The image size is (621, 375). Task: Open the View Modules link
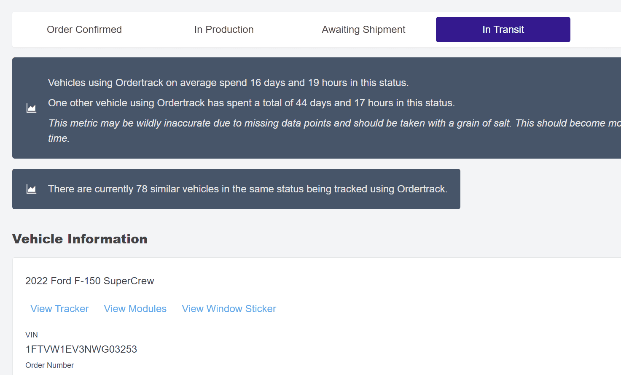135,309
